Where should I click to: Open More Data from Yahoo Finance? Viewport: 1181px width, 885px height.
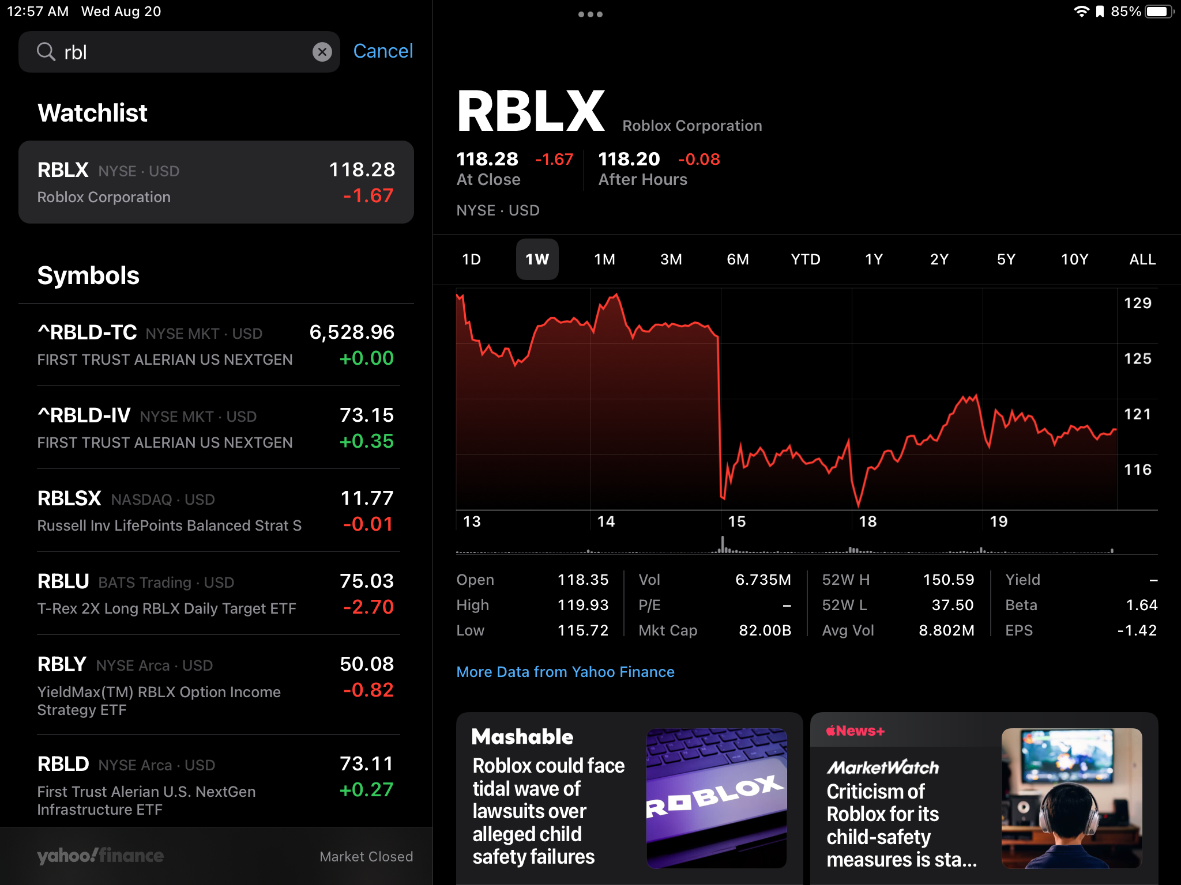point(565,672)
